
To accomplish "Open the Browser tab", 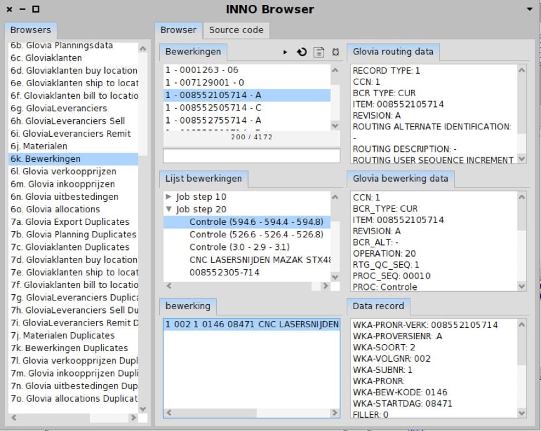I will (178, 30).
